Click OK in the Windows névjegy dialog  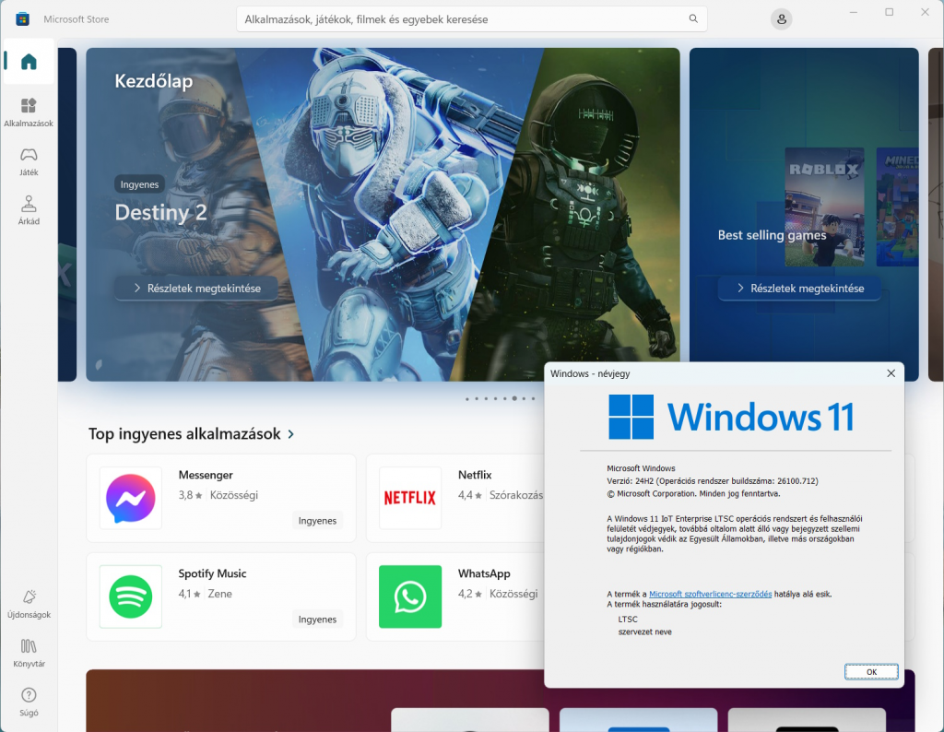click(x=870, y=672)
